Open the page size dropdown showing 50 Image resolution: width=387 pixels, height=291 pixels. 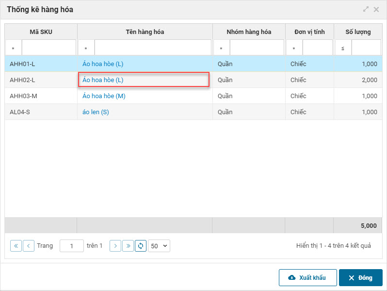[159, 246]
